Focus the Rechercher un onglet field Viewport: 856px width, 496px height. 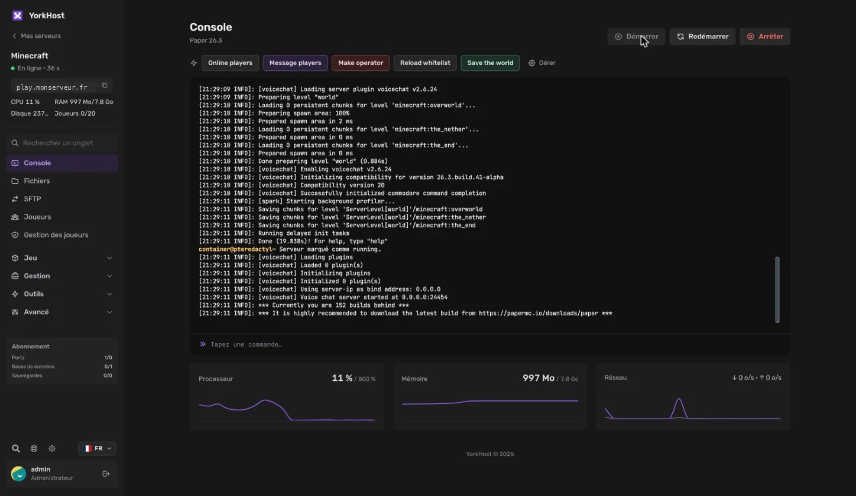click(x=62, y=143)
